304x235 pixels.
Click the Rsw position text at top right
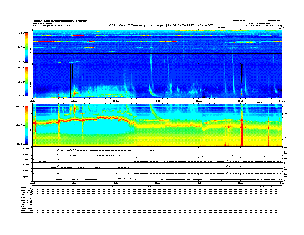tap(263, 26)
